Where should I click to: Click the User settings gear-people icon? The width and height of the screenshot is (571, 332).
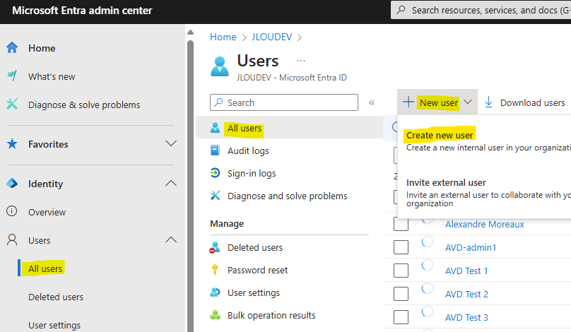(x=216, y=292)
